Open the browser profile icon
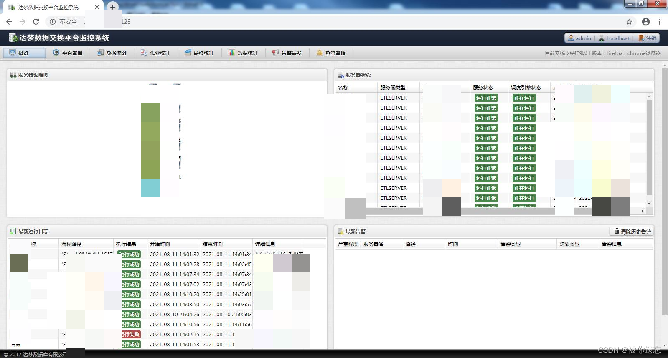 pos(646,22)
